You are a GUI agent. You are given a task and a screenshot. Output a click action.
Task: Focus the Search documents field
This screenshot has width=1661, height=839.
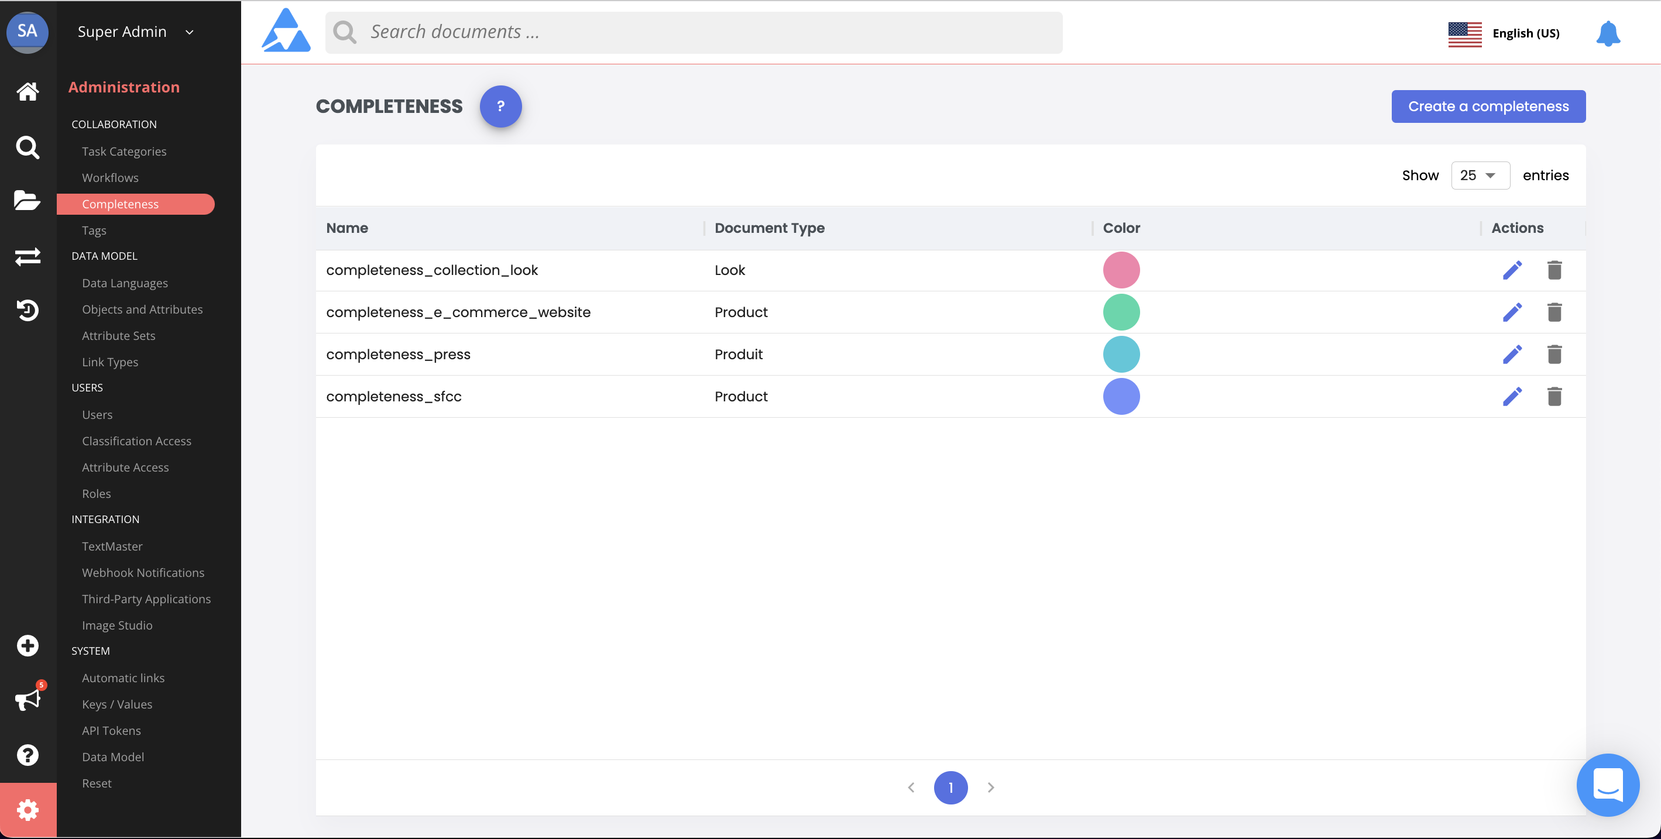pyautogui.click(x=694, y=32)
